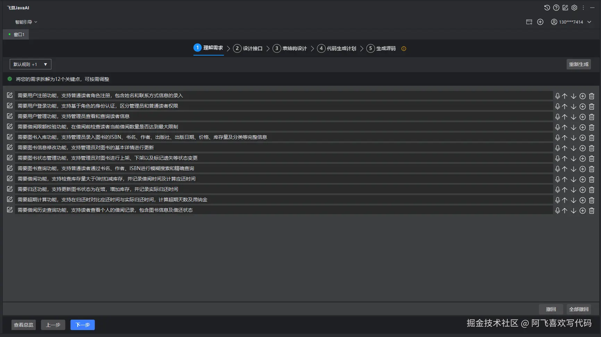Screen dimensions: 601x337
Task: Click microphone icon on 图书信息修改功能 row
Action: click(x=557, y=148)
